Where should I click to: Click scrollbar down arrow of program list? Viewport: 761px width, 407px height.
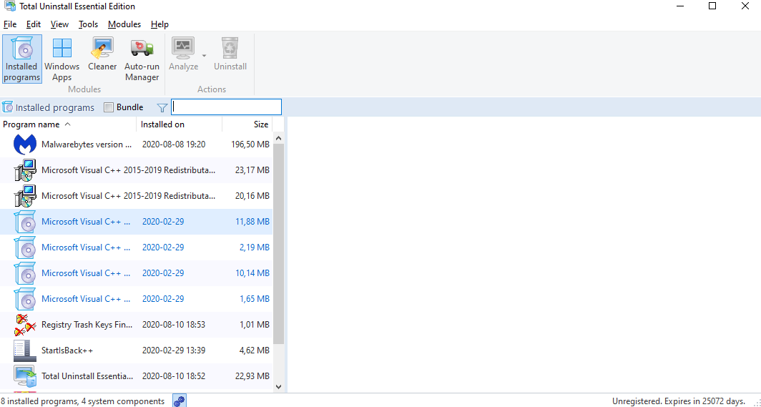(x=279, y=387)
